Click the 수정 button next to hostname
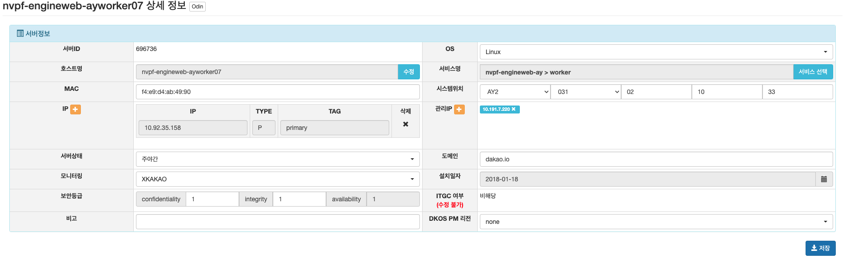846x262 pixels. (x=409, y=72)
